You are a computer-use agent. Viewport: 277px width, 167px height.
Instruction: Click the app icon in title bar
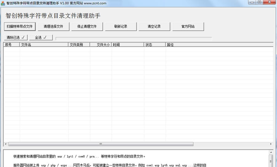point(3,3)
